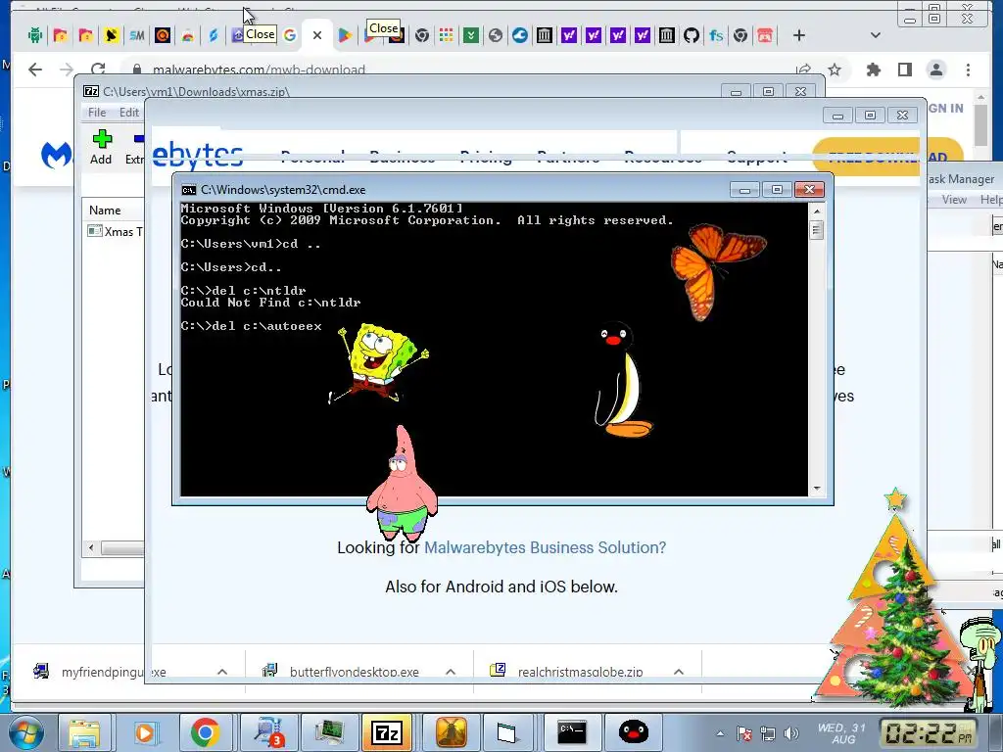Open the Chrome three-dot menu
Viewport: 1003px width, 752px height.
[968, 70]
